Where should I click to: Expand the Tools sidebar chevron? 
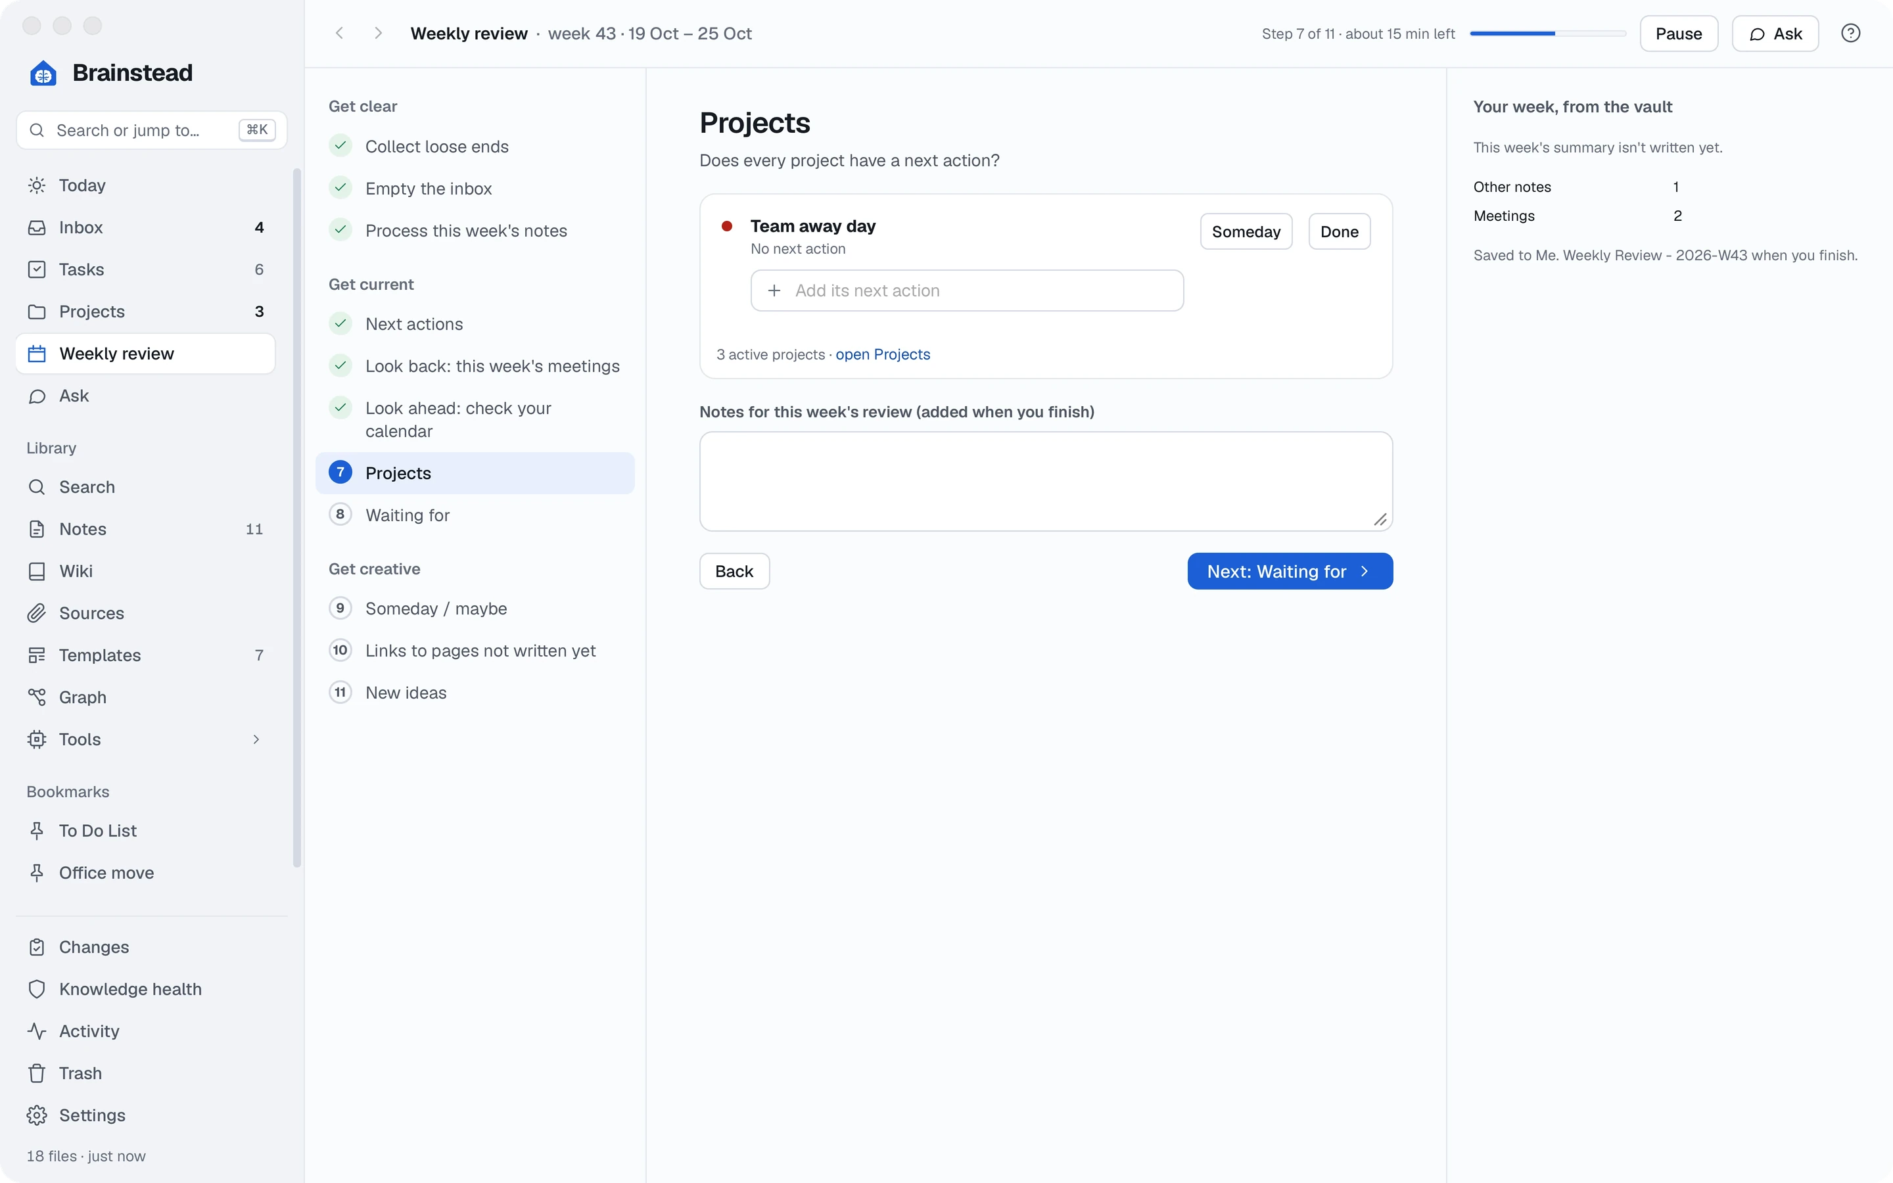pos(256,739)
